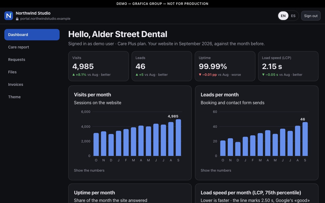Click the Visits 4,985 stat card
Image resolution: width=325 pixels, height=203 pixels.
click(99, 66)
